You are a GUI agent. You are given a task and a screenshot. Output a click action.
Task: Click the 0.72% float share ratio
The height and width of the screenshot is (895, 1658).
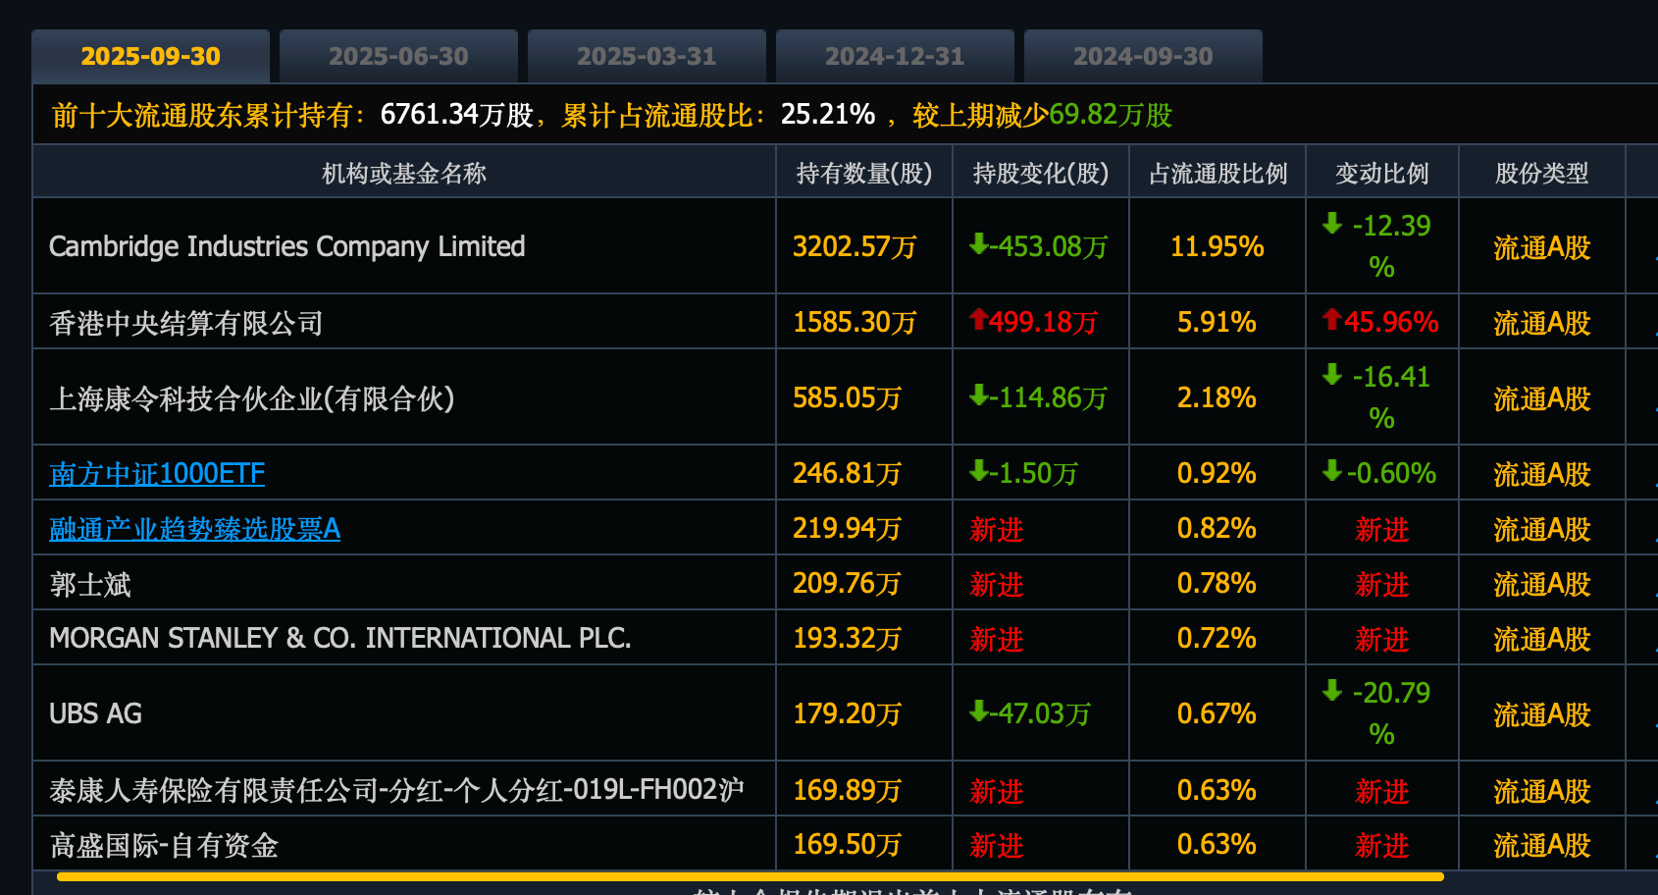click(1217, 639)
